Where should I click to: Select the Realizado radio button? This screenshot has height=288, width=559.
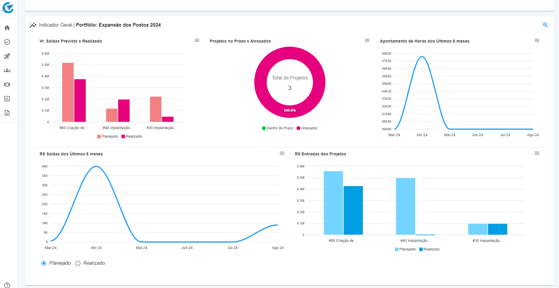[x=78, y=263]
